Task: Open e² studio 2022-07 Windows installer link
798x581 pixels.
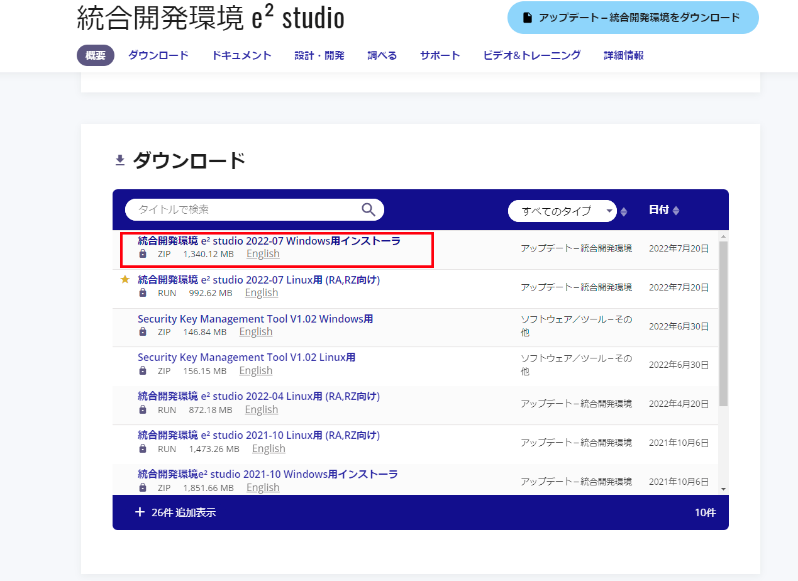Action: 269,241
